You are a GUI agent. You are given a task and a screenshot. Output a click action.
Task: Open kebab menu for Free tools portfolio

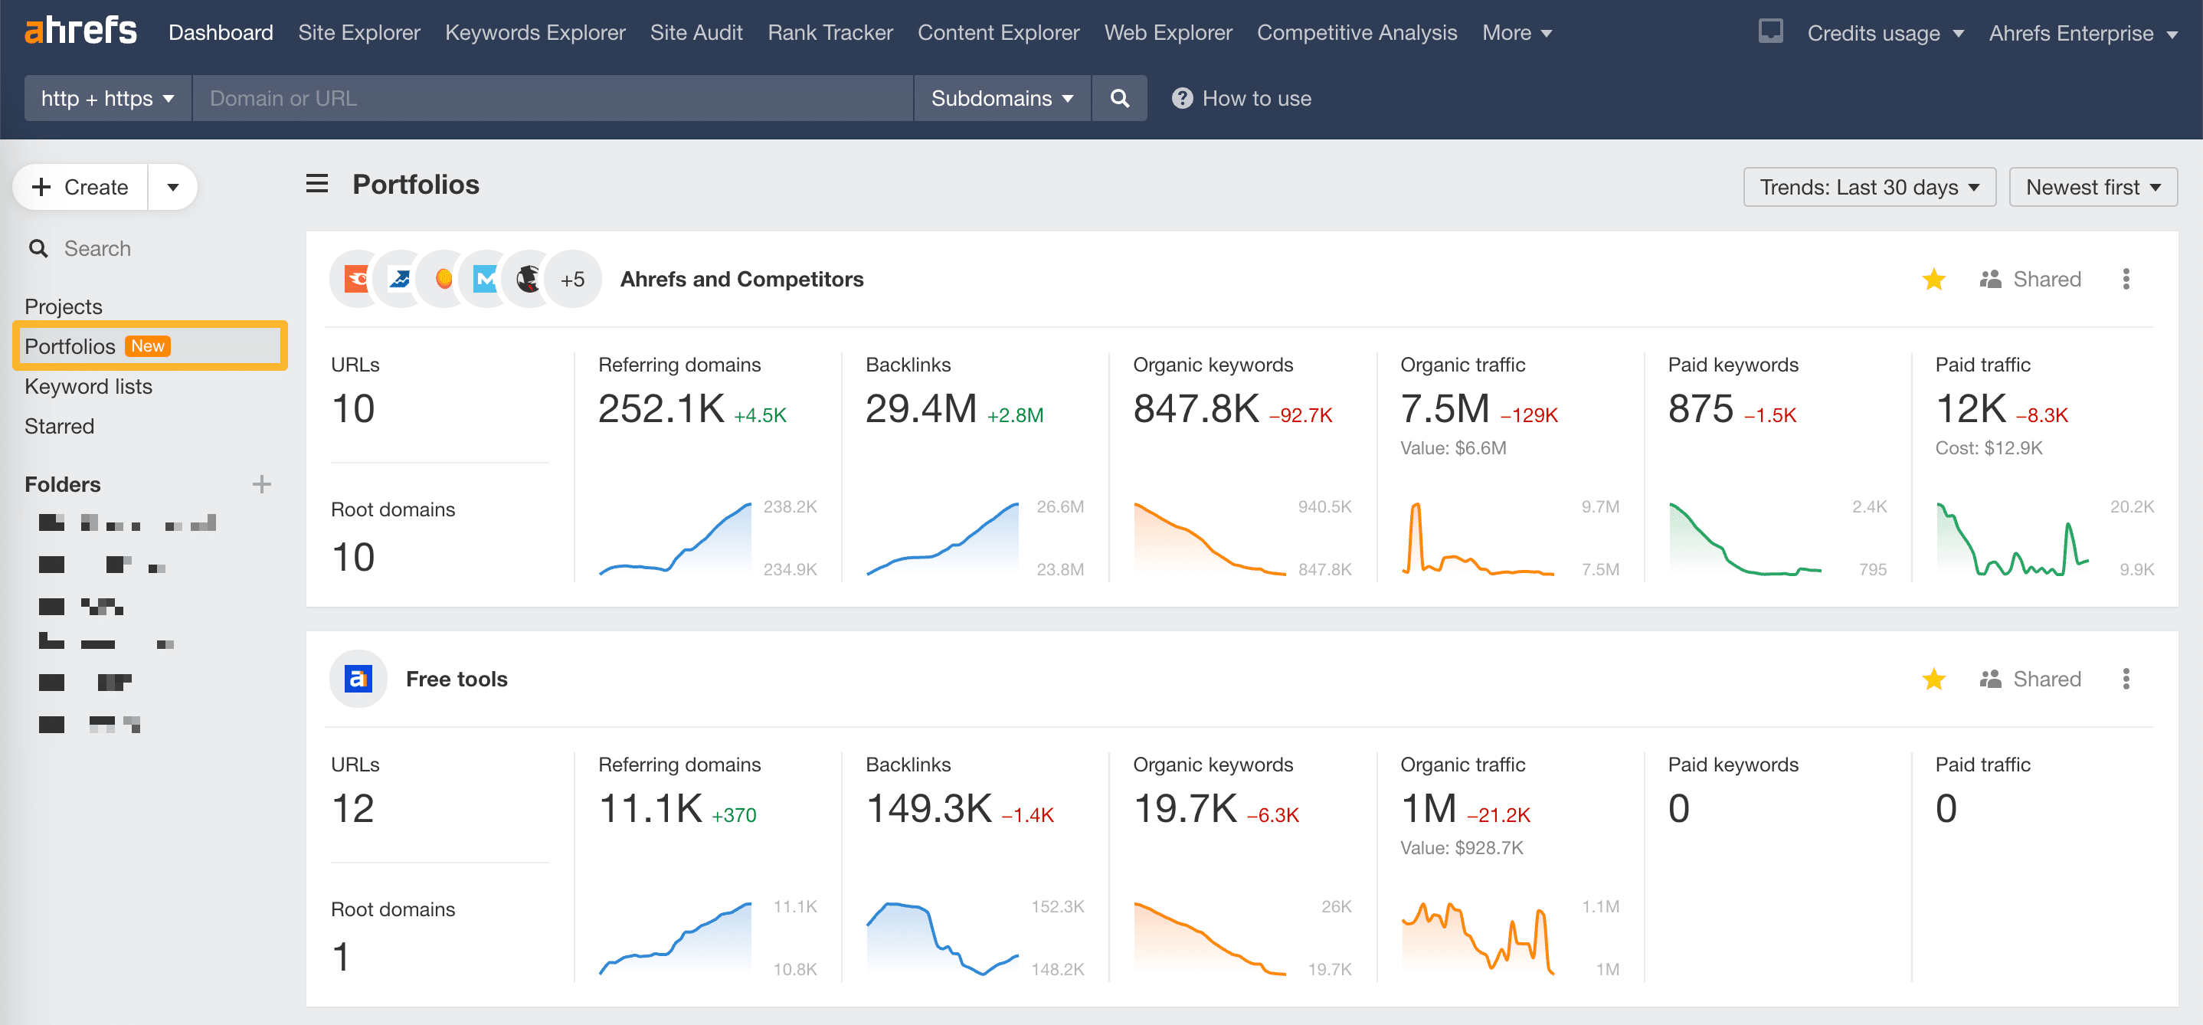[2125, 679]
